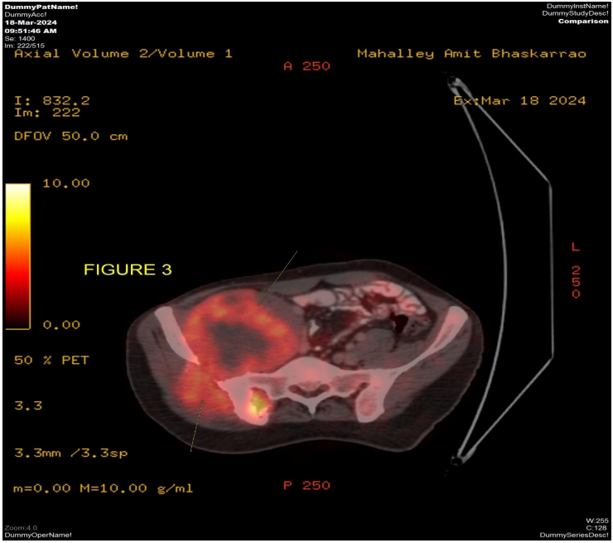The height and width of the screenshot is (543, 613).
Task: Click the exam date Ex:Mar 18 2024
Action: pyautogui.click(x=519, y=100)
